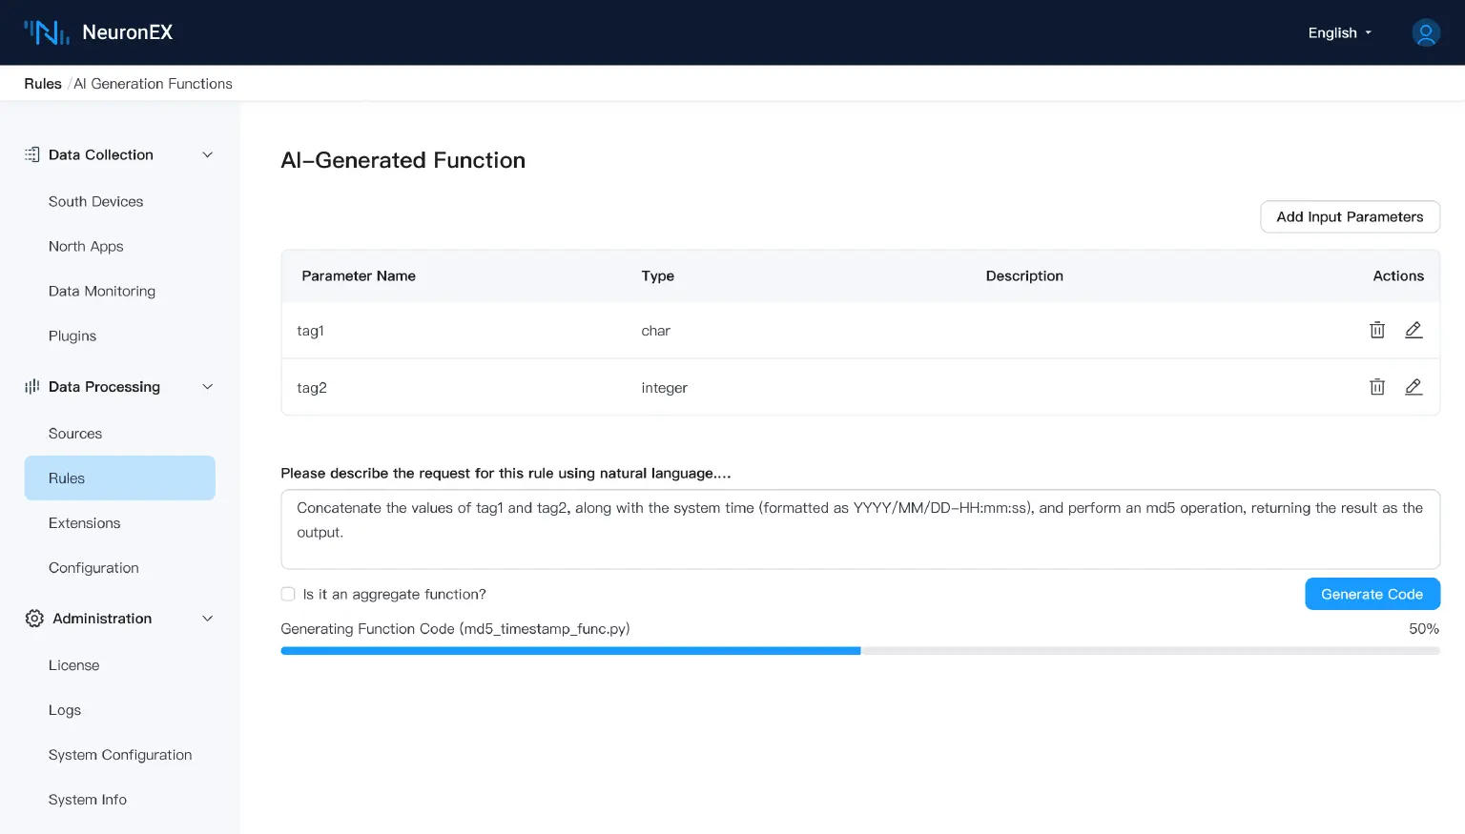1465x834 pixels.
Task: Click trash icon for tag2
Action: click(1376, 387)
